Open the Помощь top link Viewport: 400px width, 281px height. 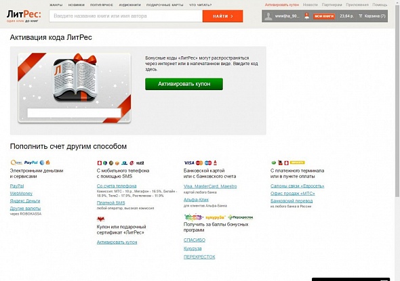coord(380,5)
